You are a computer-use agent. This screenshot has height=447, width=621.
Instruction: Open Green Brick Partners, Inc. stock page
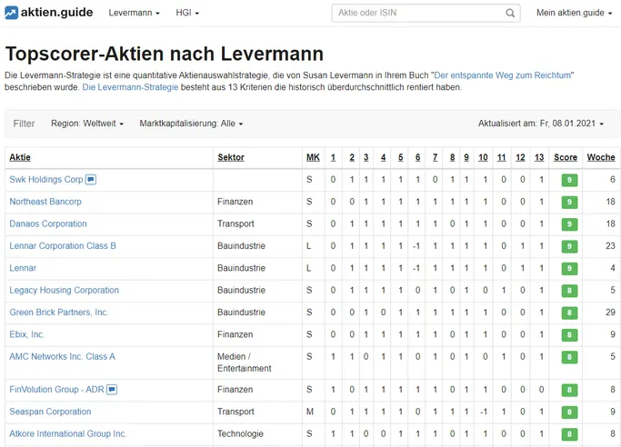(58, 313)
